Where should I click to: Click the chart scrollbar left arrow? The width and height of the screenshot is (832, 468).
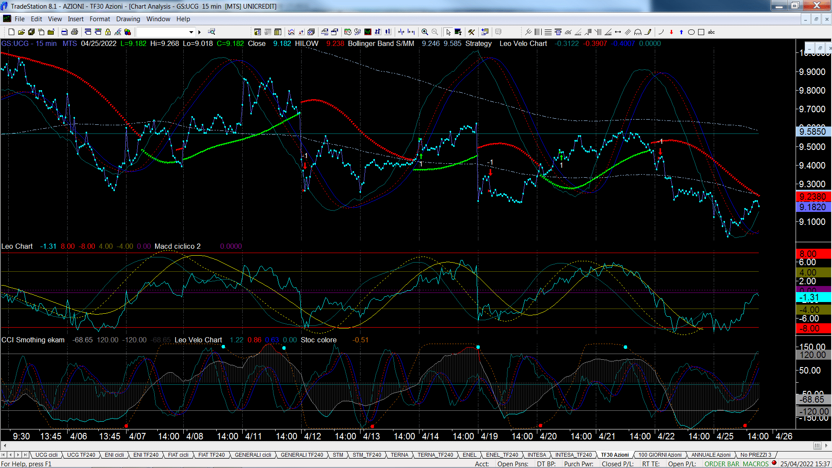pos(5,445)
